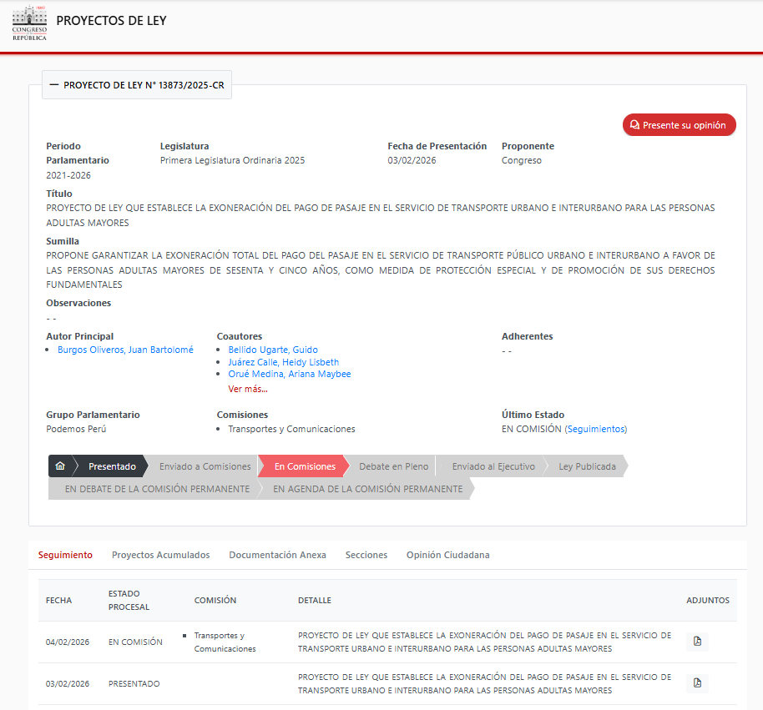
Task: Open author Burgos Oliveros, Juan Bartolomé link
Action: (x=125, y=350)
